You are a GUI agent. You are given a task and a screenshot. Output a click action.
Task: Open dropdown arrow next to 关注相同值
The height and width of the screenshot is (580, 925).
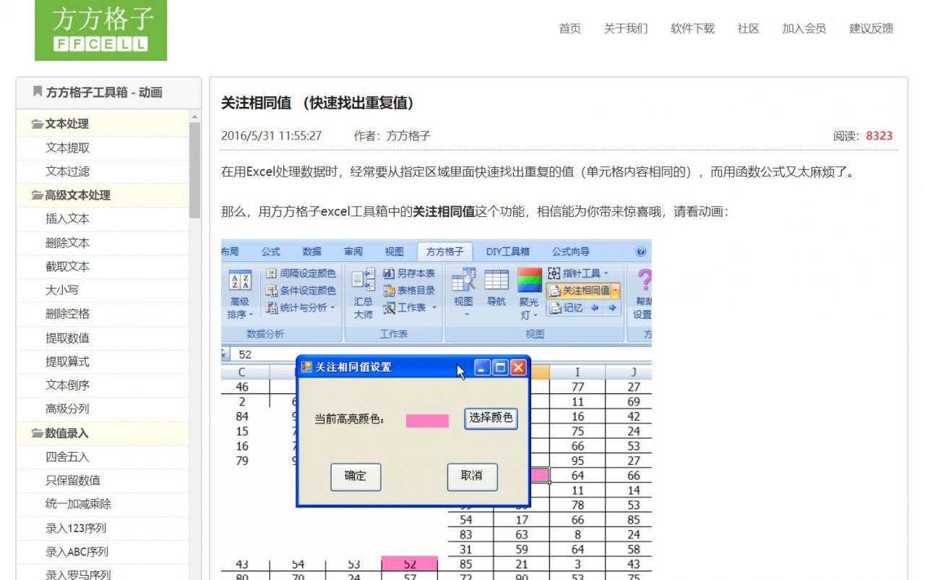click(616, 291)
